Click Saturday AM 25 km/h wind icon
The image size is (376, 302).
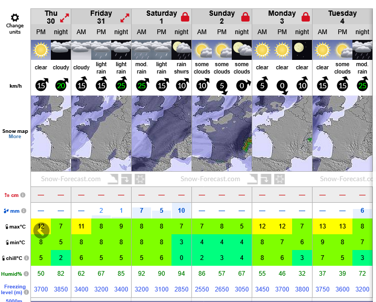click(x=142, y=85)
